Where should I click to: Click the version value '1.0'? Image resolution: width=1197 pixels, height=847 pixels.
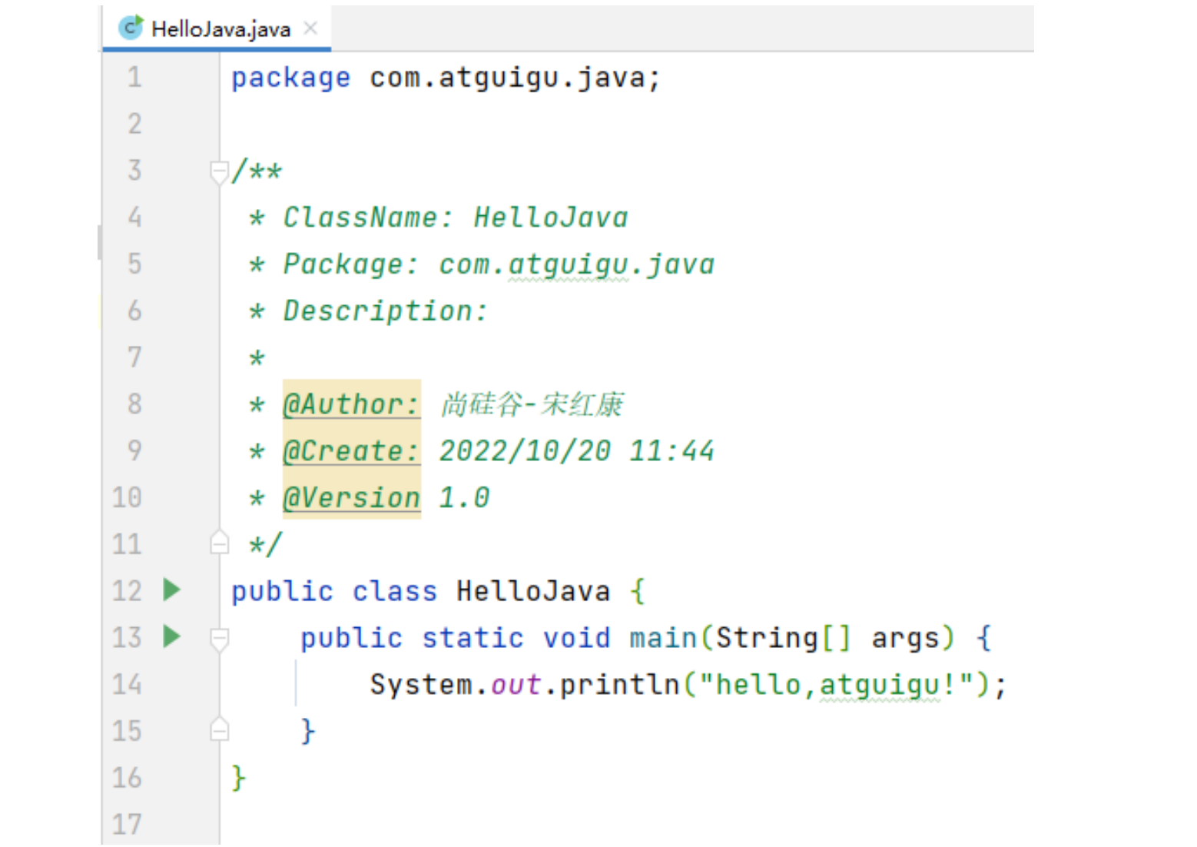464,498
